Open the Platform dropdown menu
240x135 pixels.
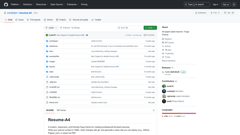(x=16, y=4)
